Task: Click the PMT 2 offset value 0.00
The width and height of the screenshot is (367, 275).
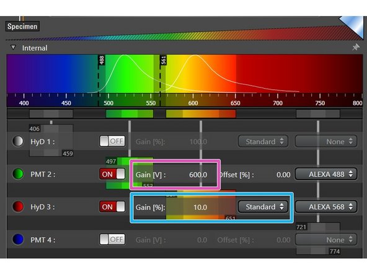Action: point(283,175)
